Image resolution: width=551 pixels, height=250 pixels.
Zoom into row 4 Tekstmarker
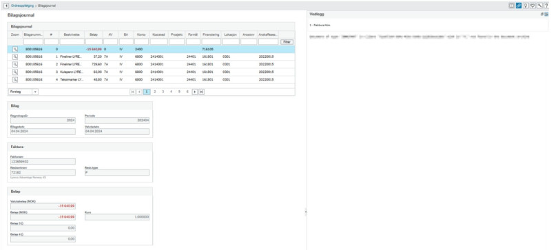[x=15, y=79]
